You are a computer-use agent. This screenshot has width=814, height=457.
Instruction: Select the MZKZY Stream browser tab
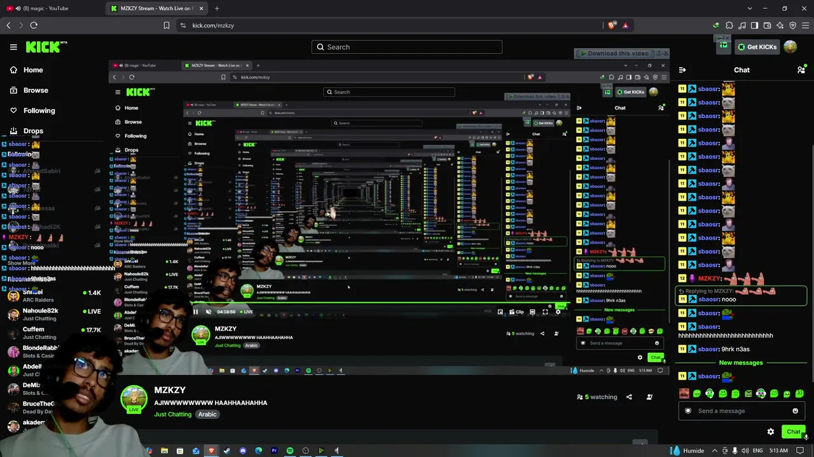click(158, 8)
